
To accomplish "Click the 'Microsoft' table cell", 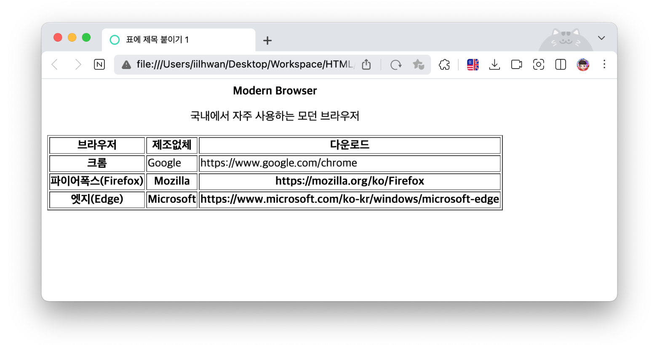I will (x=172, y=199).
